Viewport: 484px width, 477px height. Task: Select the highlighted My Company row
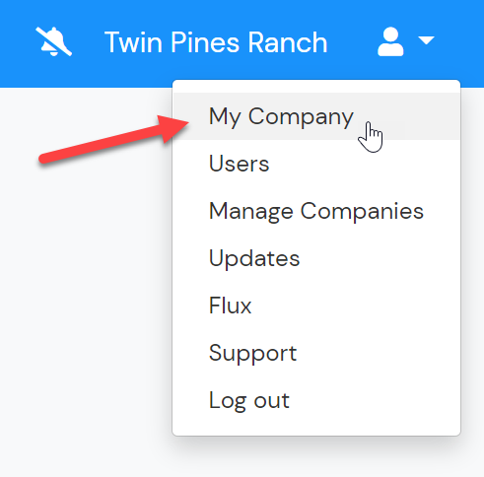316,116
